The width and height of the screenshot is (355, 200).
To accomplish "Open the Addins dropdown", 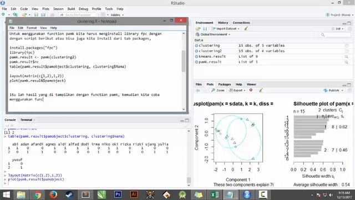I will tap(117, 15).
